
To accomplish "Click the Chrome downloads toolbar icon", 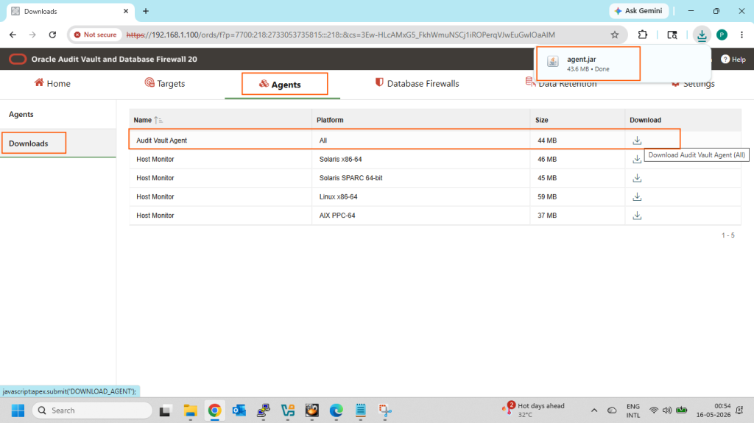I will [702, 35].
